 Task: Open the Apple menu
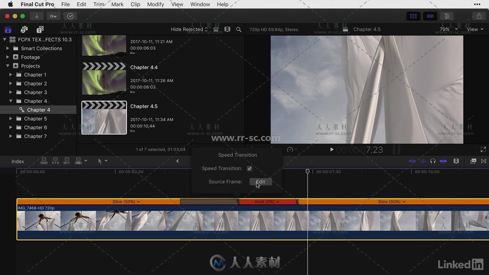pyautogui.click(x=10, y=4)
